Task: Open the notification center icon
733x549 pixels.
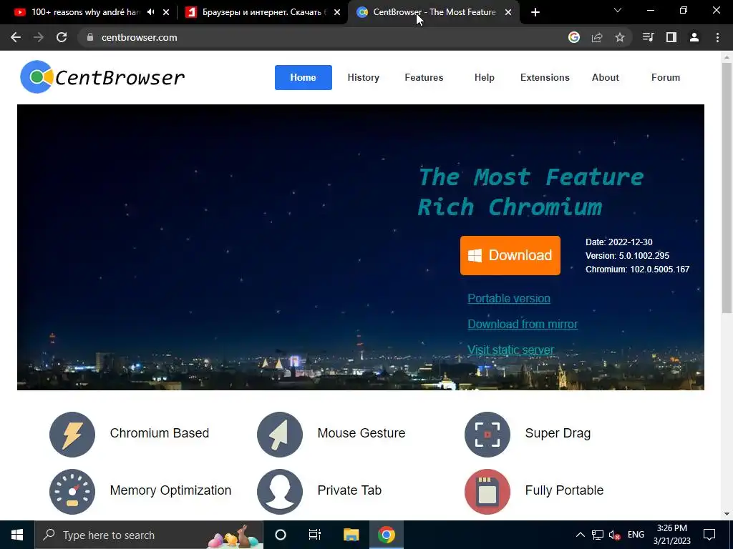Action: coord(709,535)
